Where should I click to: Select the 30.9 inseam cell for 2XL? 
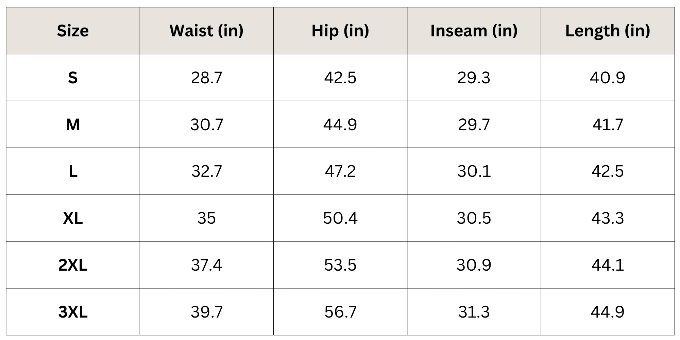coord(474,265)
